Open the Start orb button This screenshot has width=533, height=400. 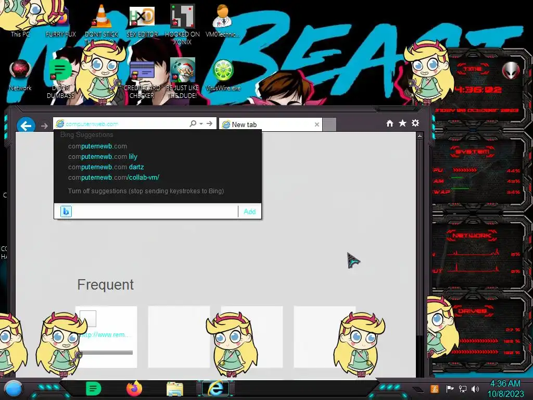tap(14, 389)
